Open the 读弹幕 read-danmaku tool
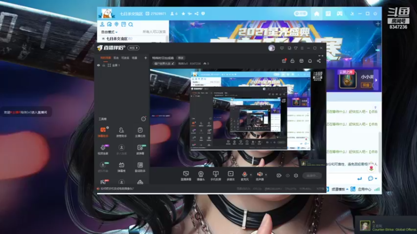This screenshot has height=234, width=417. pyautogui.click(x=140, y=150)
